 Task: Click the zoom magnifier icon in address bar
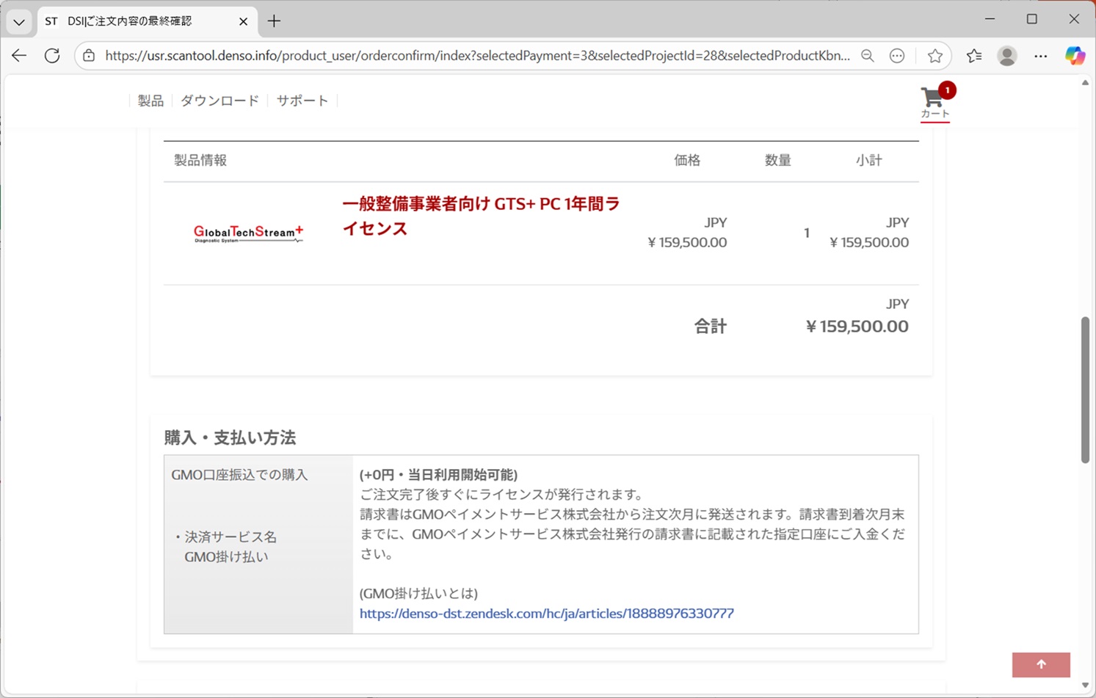coord(867,56)
